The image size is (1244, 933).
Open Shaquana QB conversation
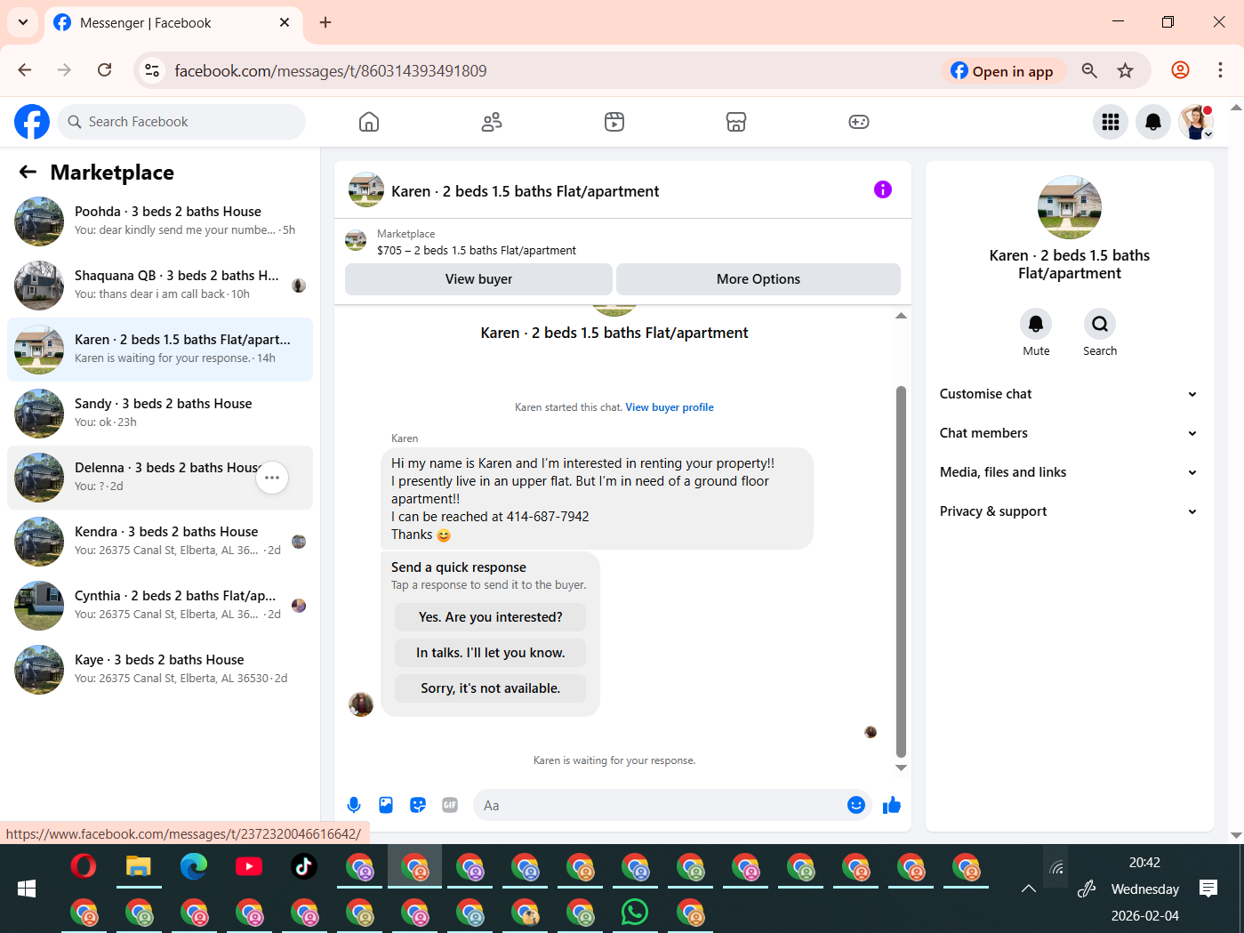[160, 286]
